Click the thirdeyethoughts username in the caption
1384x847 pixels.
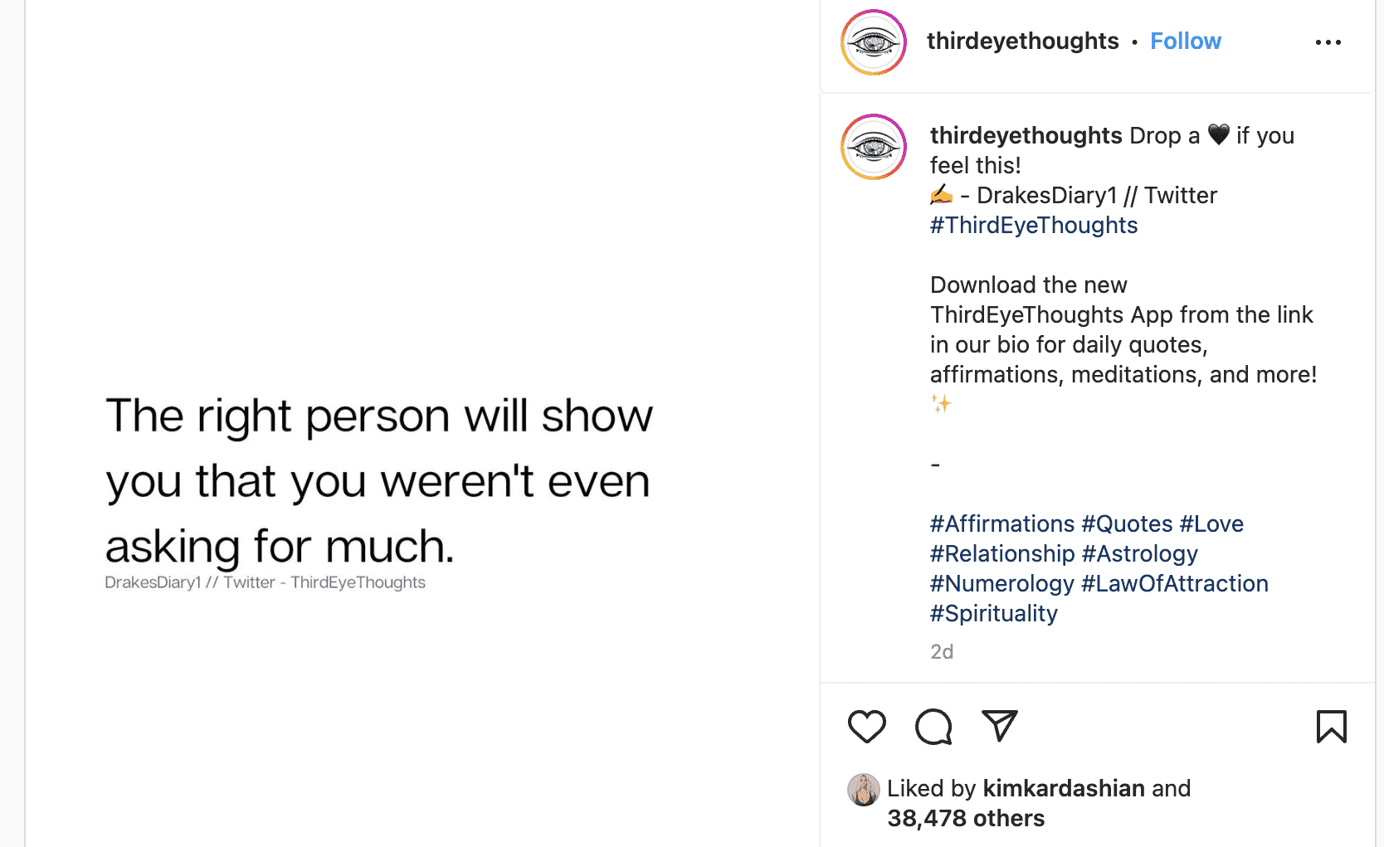1026,134
